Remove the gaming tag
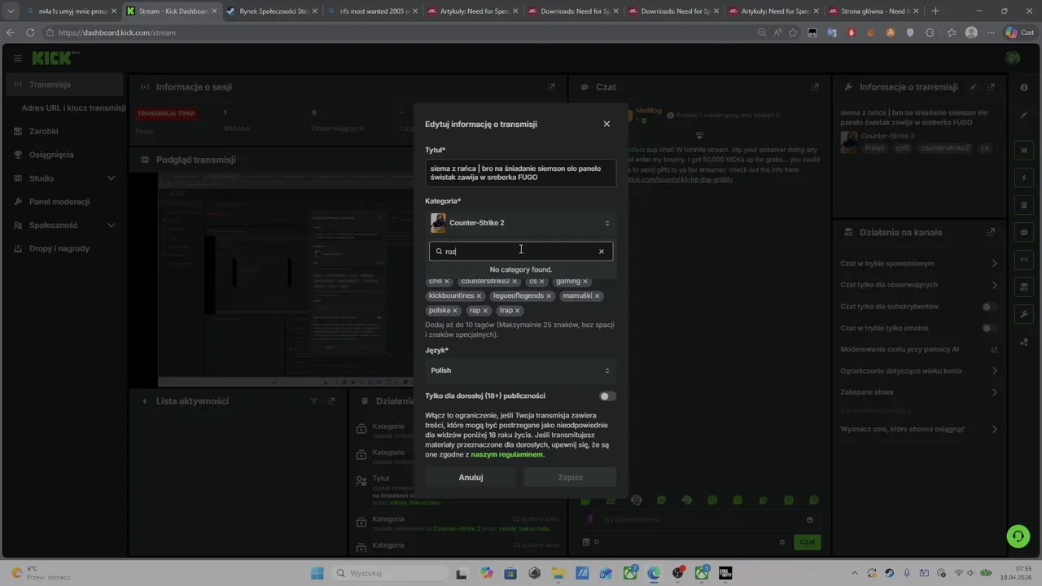This screenshot has width=1042, height=586. 585,282
